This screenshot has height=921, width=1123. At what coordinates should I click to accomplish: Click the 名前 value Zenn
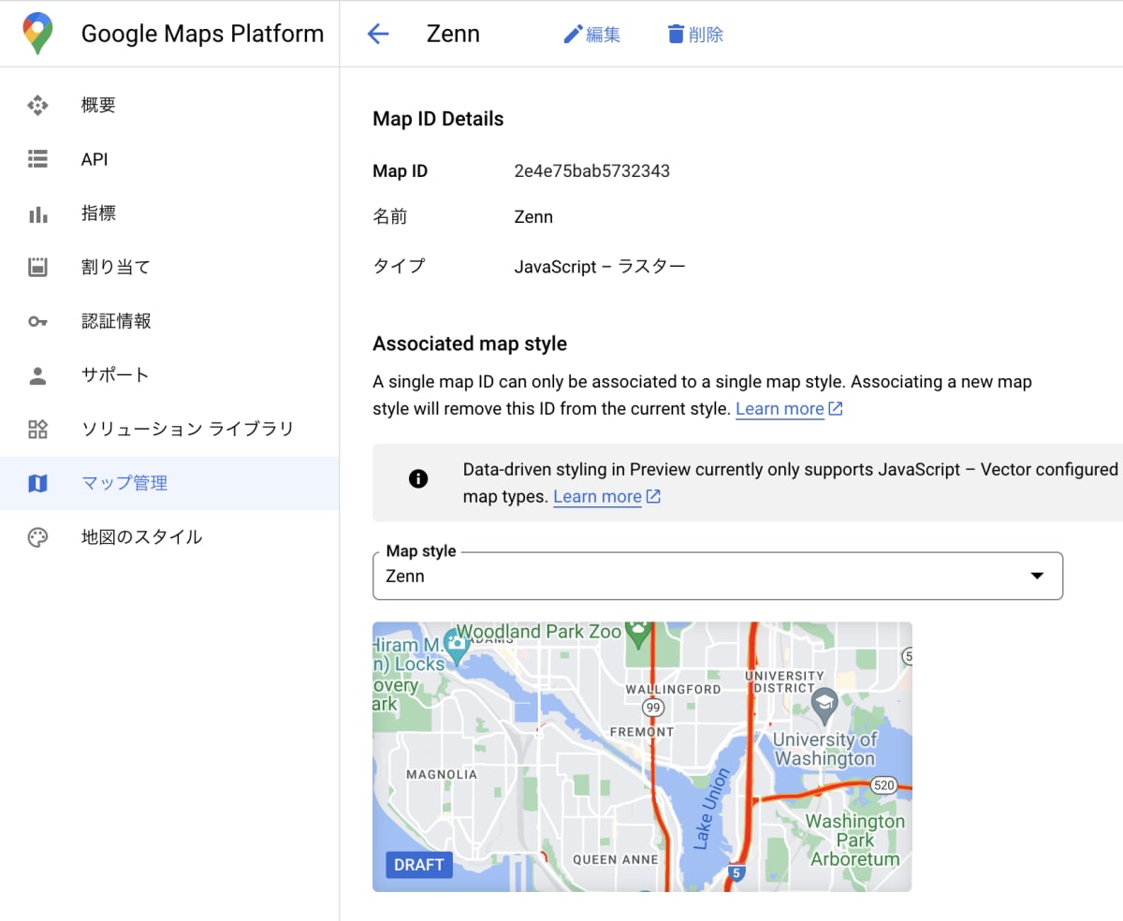pos(533,217)
